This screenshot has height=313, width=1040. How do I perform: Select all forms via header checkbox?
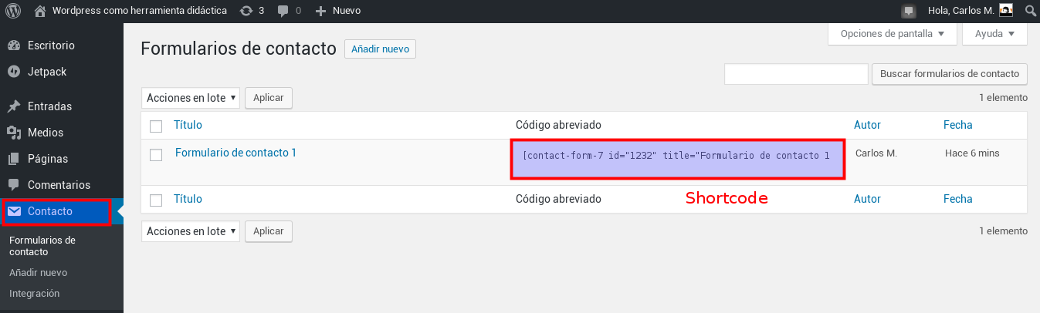[x=156, y=126]
